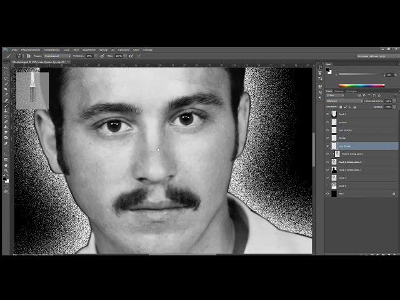Choose the Crop tool
The height and width of the screenshot is (300, 400).
[6, 88]
